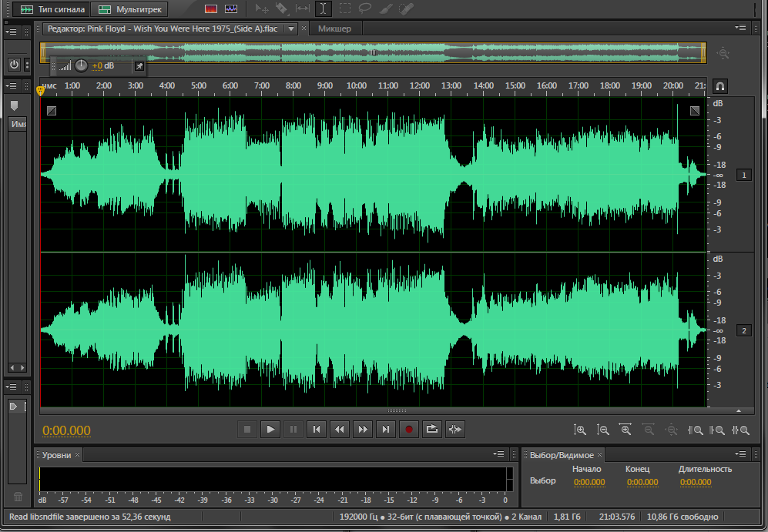This screenshot has width=768, height=532.
Task: Pin the volume HUD overlay
Action: [x=139, y=66]
